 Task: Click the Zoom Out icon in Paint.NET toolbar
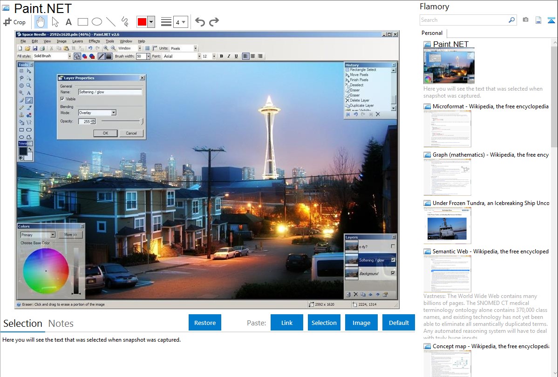pyautogui.click(x=113, y=48)
